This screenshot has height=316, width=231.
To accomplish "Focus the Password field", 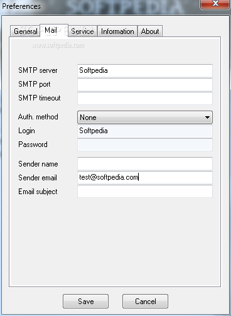I will point(145,144).
